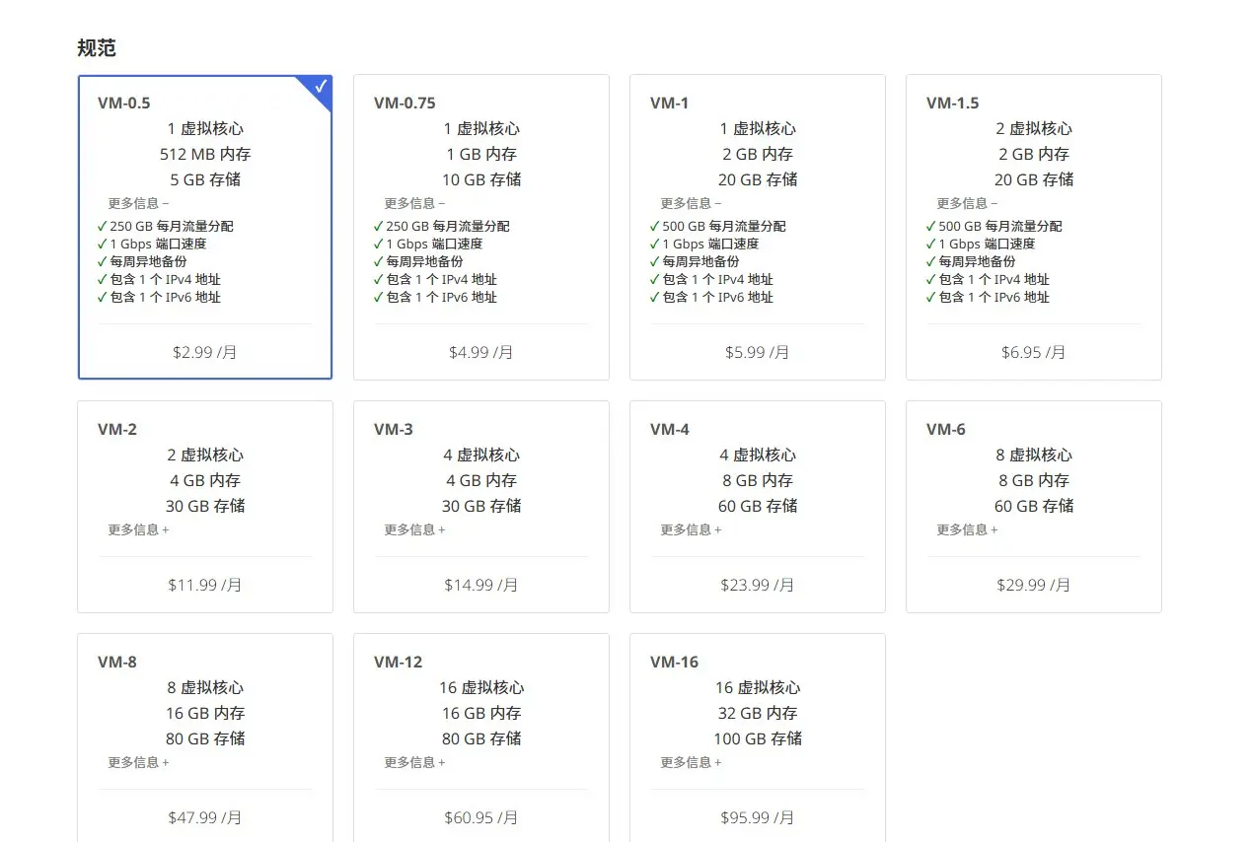The width and height of the screenshot is (1252, 842).
Task: Click green check beside 包含 1 个 IPv4 地址 on VM-1.5
Action: (928, 279)
